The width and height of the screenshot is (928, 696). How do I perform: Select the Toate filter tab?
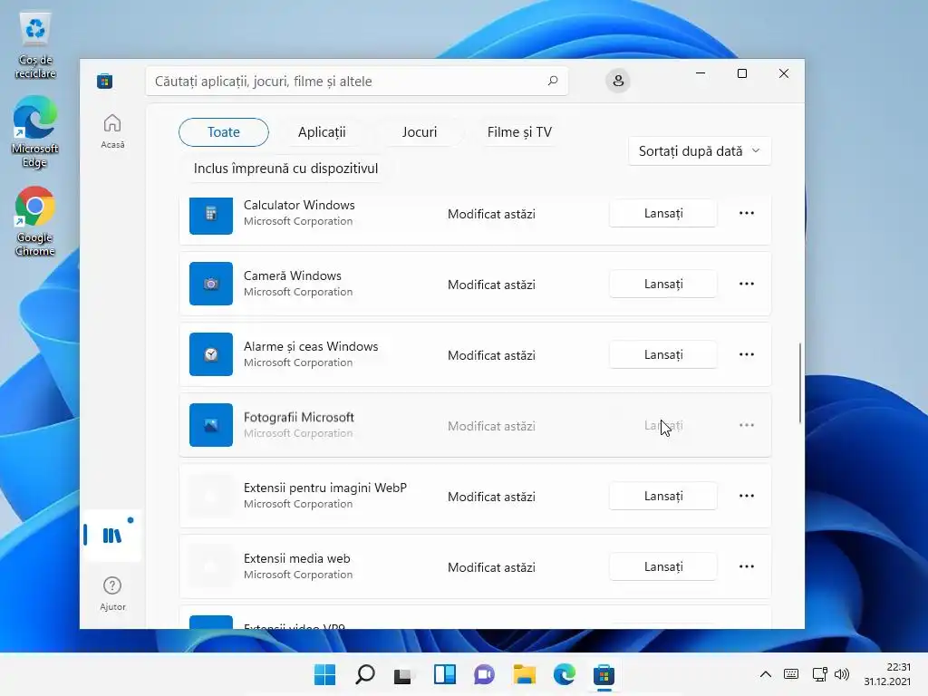tap(224, 132)
